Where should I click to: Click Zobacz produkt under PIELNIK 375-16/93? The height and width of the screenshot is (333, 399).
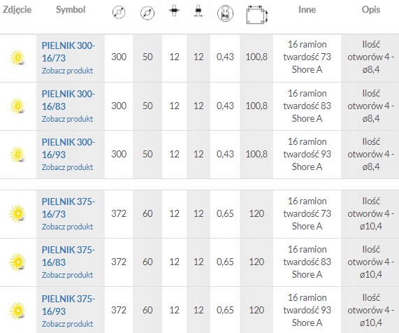coord(68,324)
